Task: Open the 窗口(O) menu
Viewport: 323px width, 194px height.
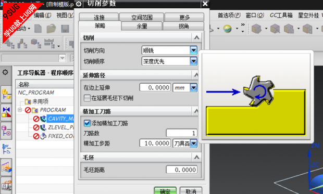Action: 255,15
